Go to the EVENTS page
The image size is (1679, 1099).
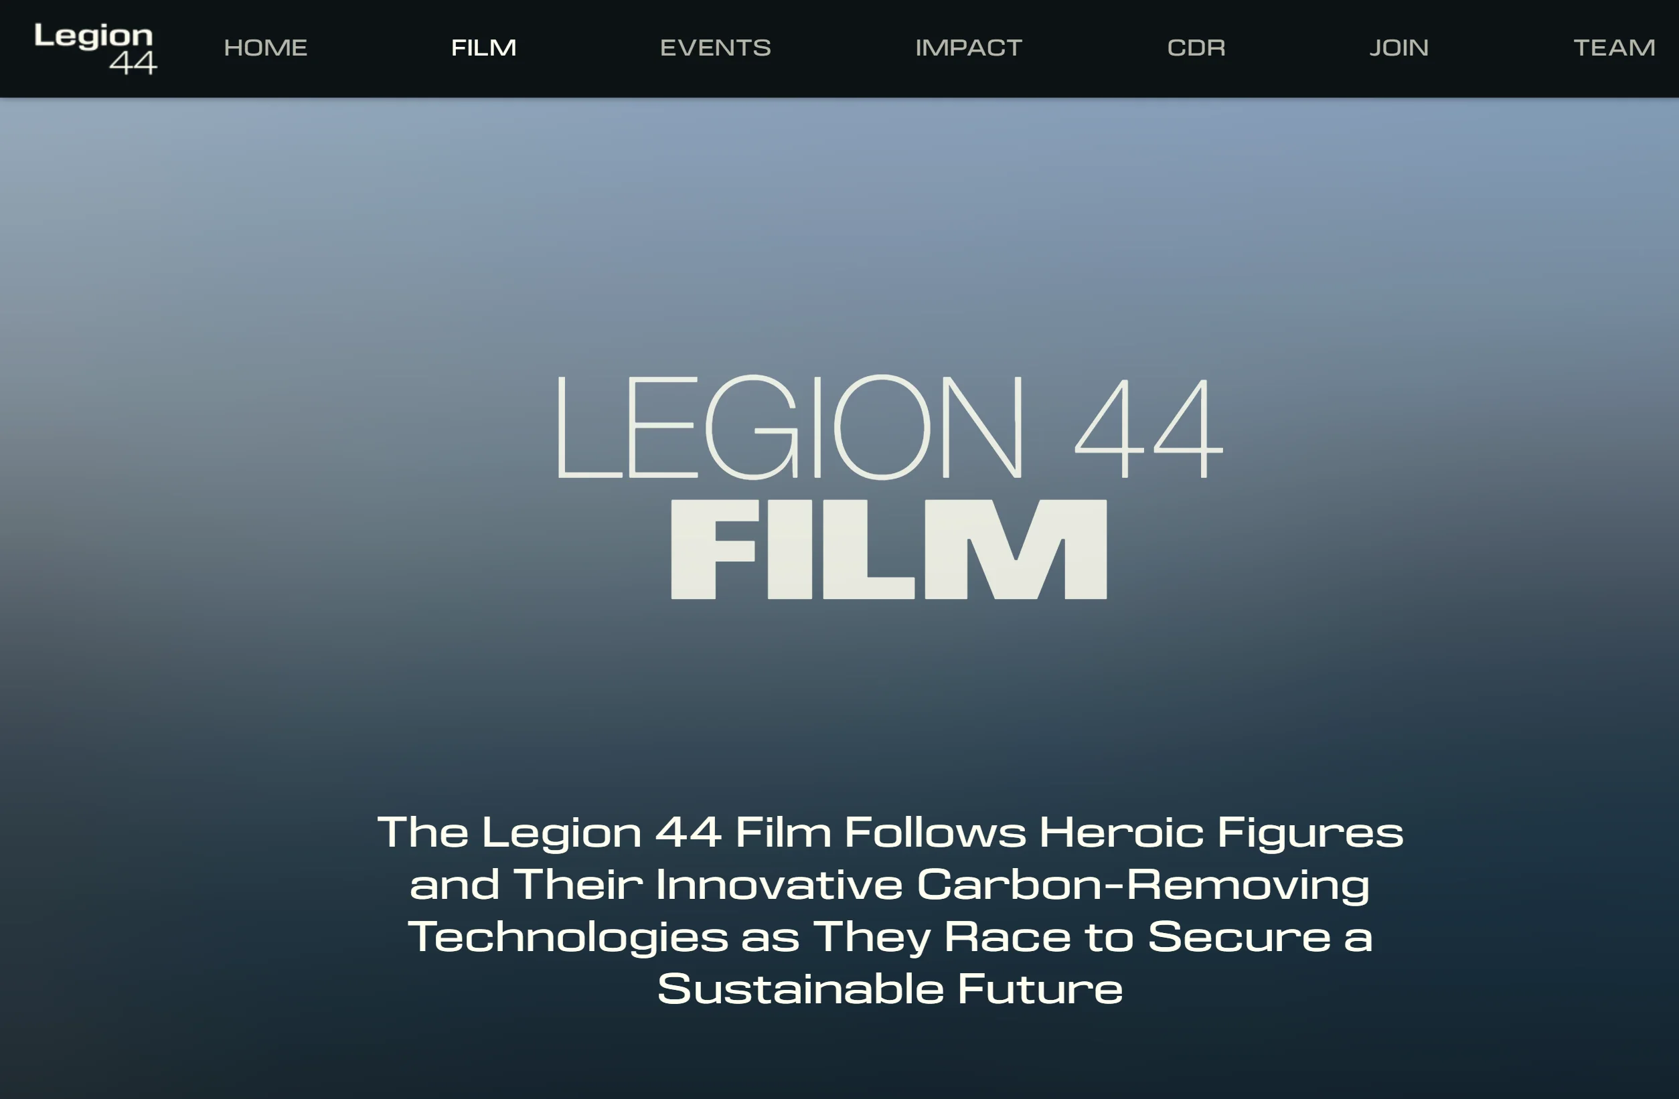click(716, 48)
